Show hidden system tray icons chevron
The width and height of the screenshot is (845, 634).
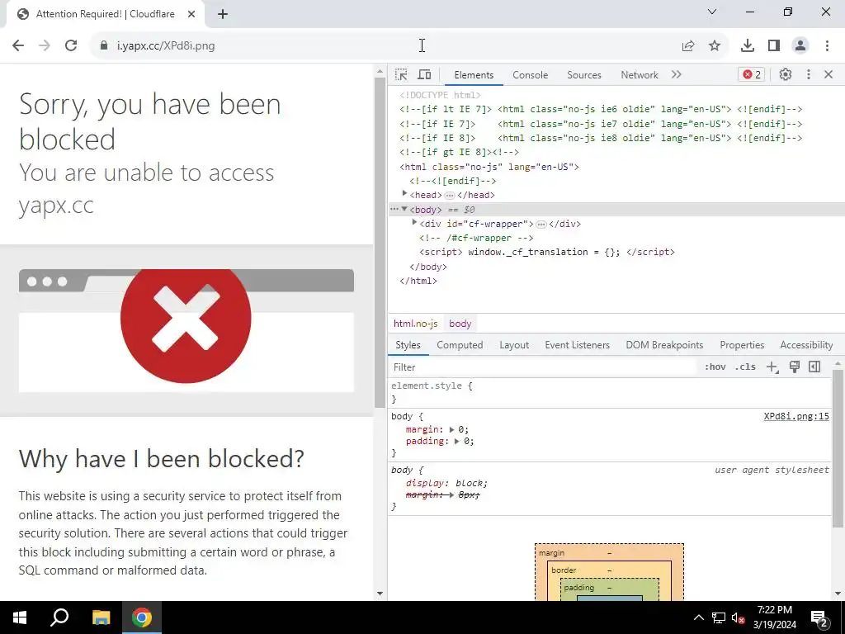point(698,617)
